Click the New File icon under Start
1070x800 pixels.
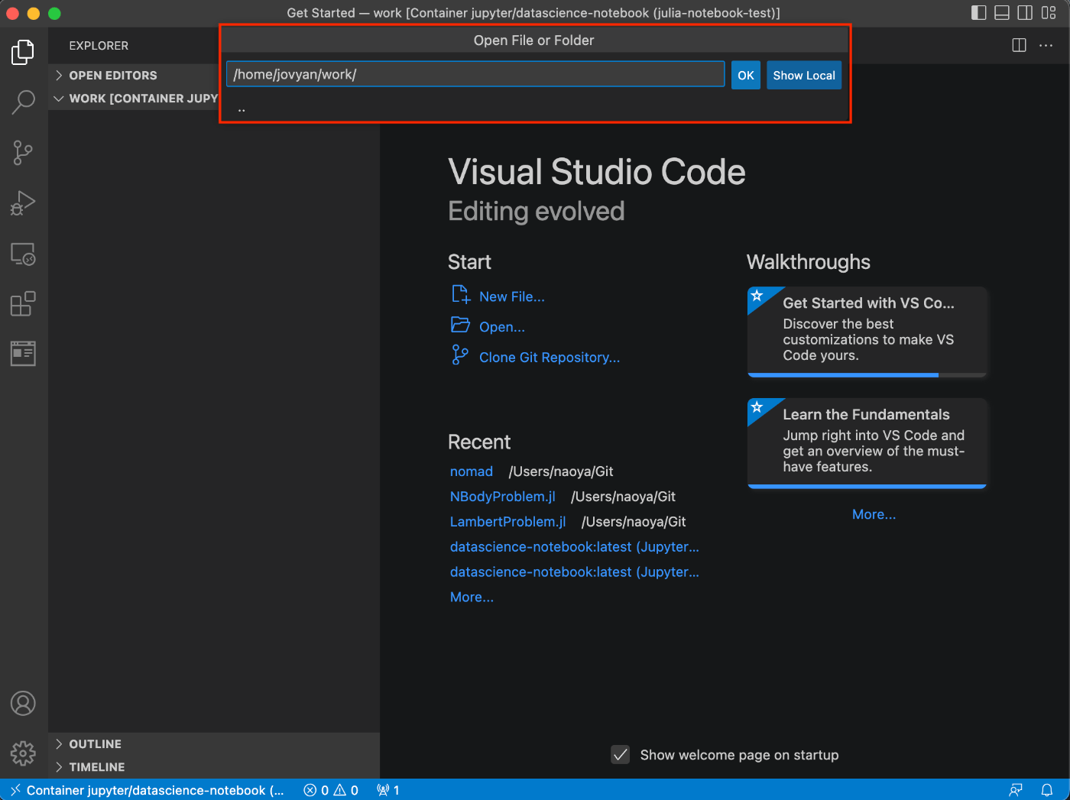pyautogui.click(x=460, y=295)
